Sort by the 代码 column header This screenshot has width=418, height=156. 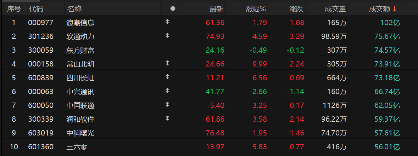(x=36, y=9)
